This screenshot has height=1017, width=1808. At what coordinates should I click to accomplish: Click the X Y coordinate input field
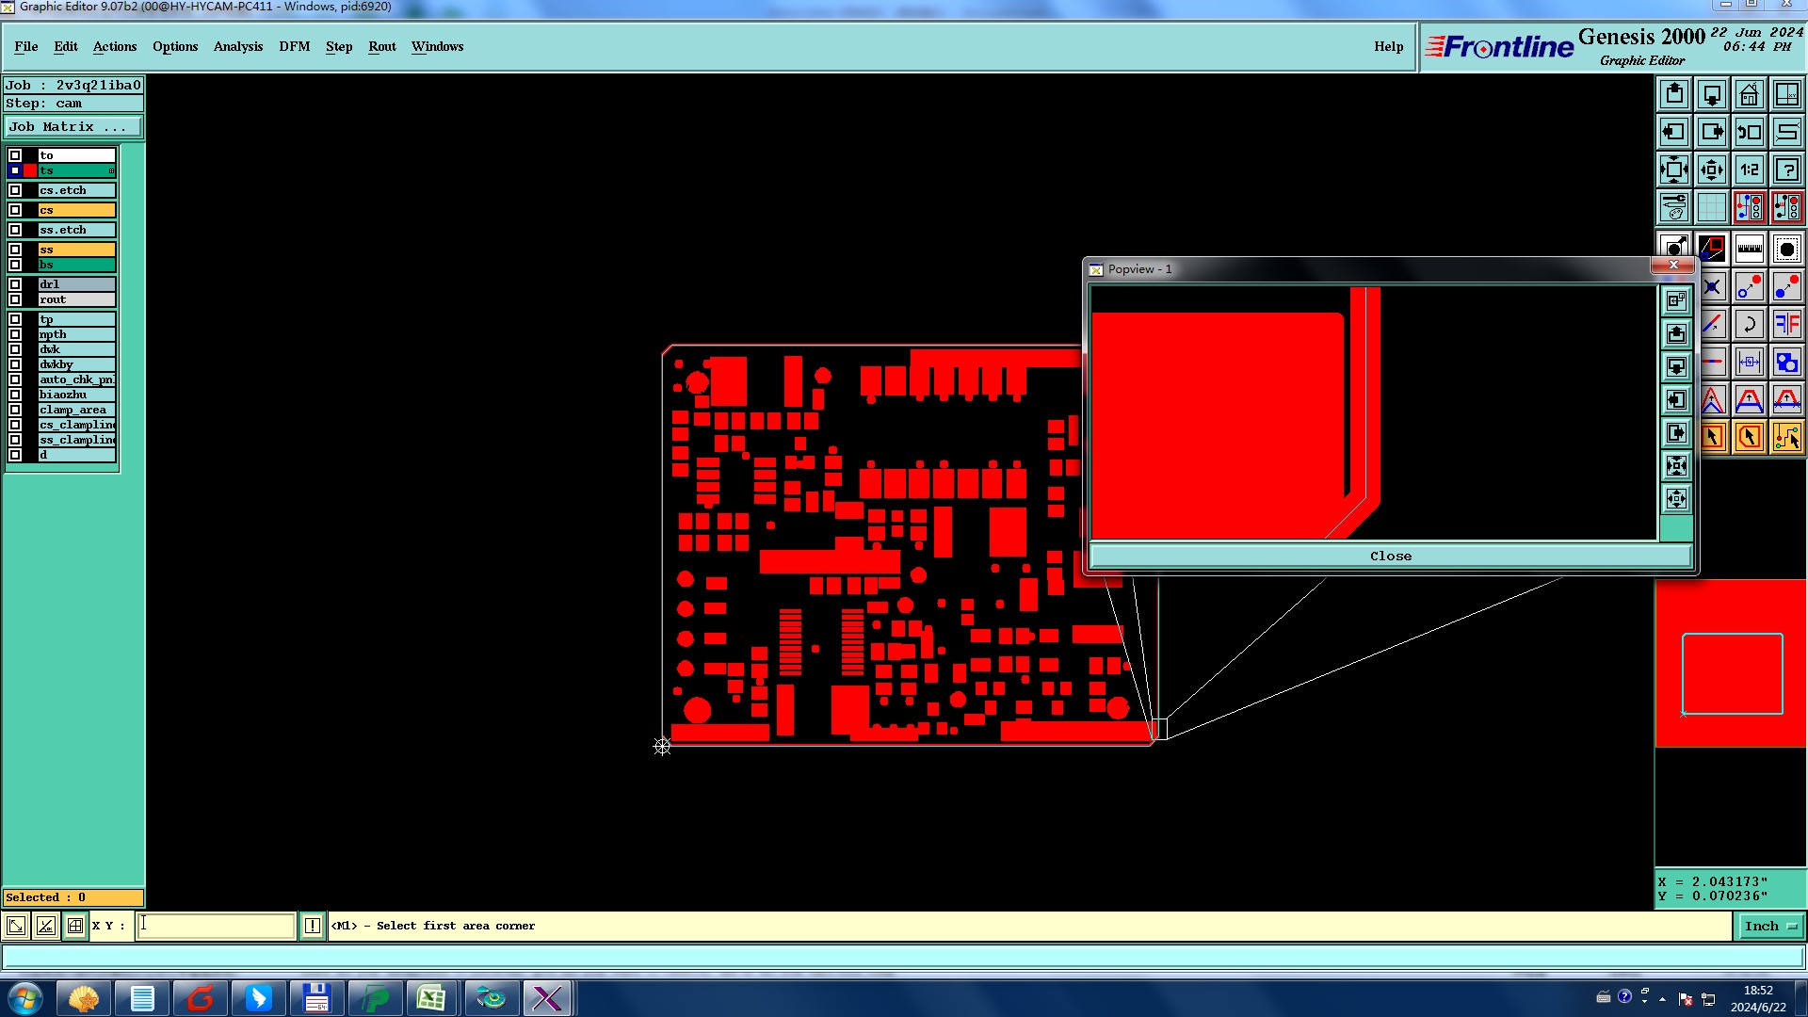(x=216, y=926)
